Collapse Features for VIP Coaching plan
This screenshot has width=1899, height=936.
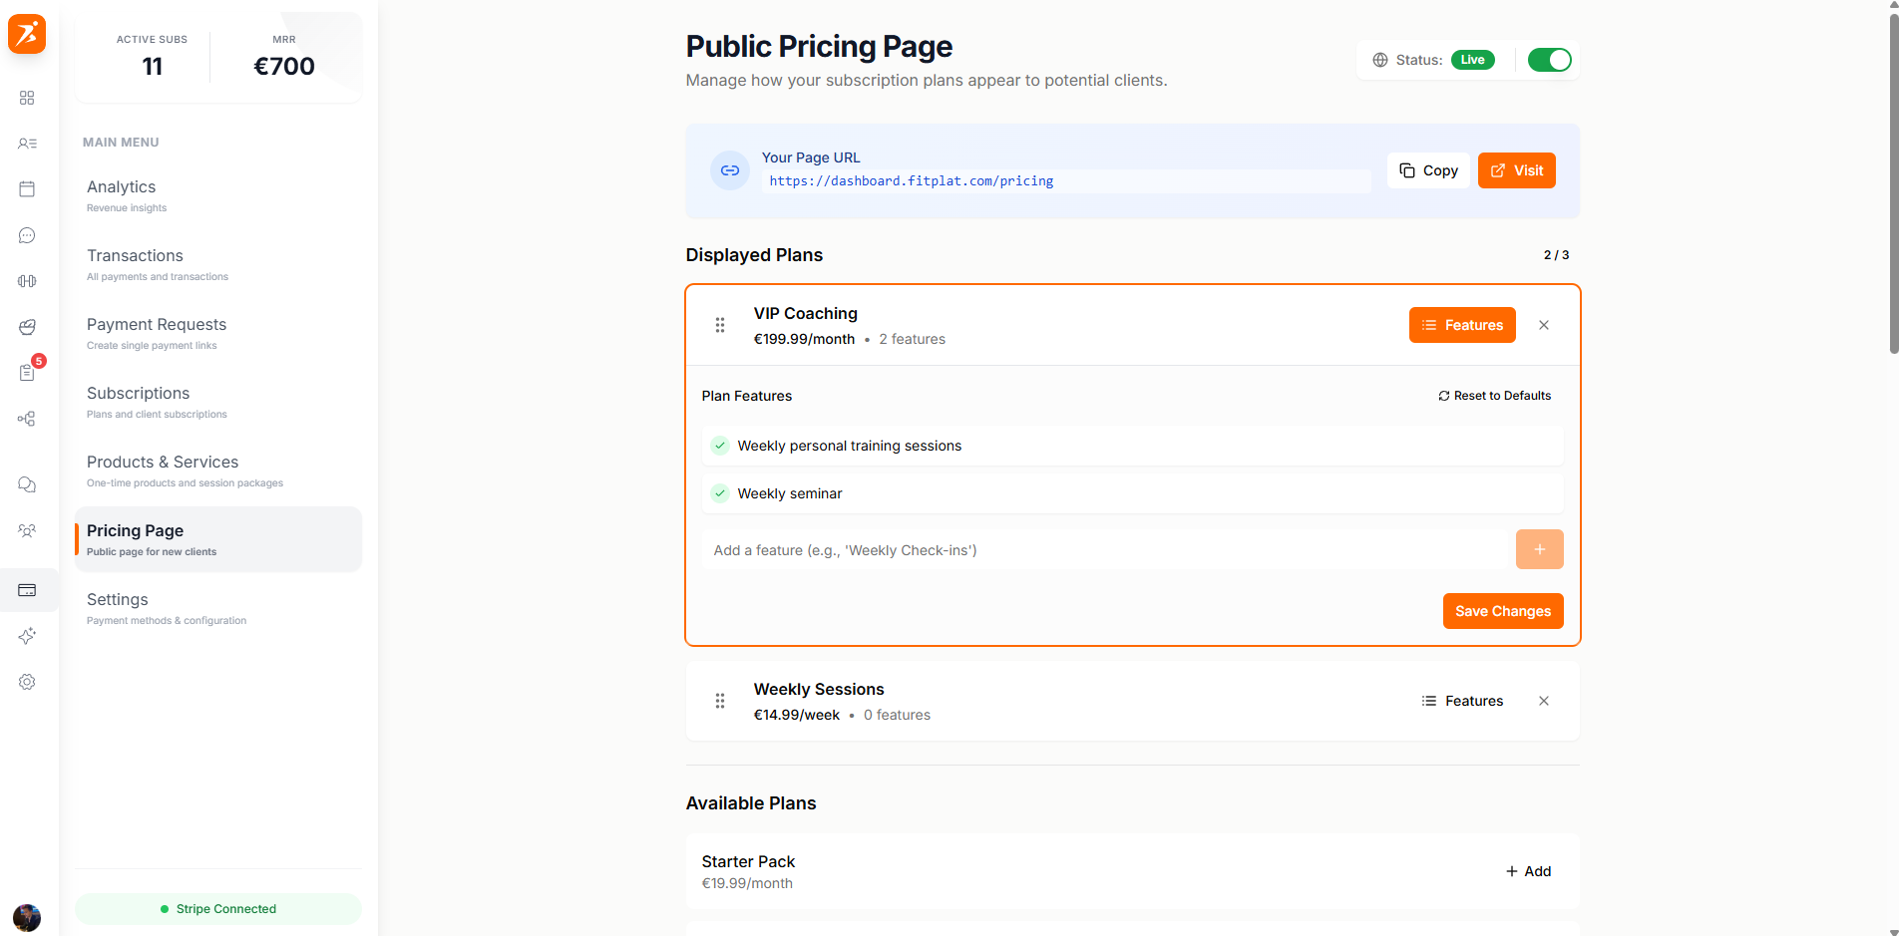(1462, 324)
